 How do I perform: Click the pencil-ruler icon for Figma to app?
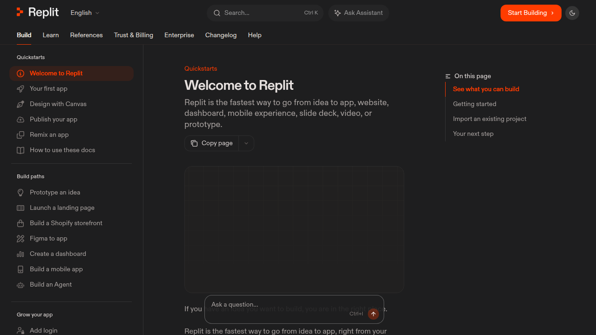click(x=20, y=239)
